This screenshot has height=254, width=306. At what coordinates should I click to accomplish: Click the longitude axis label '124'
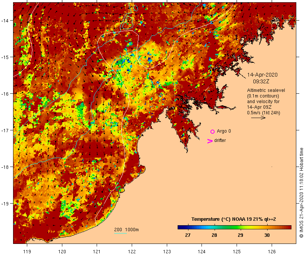point(202,251)
